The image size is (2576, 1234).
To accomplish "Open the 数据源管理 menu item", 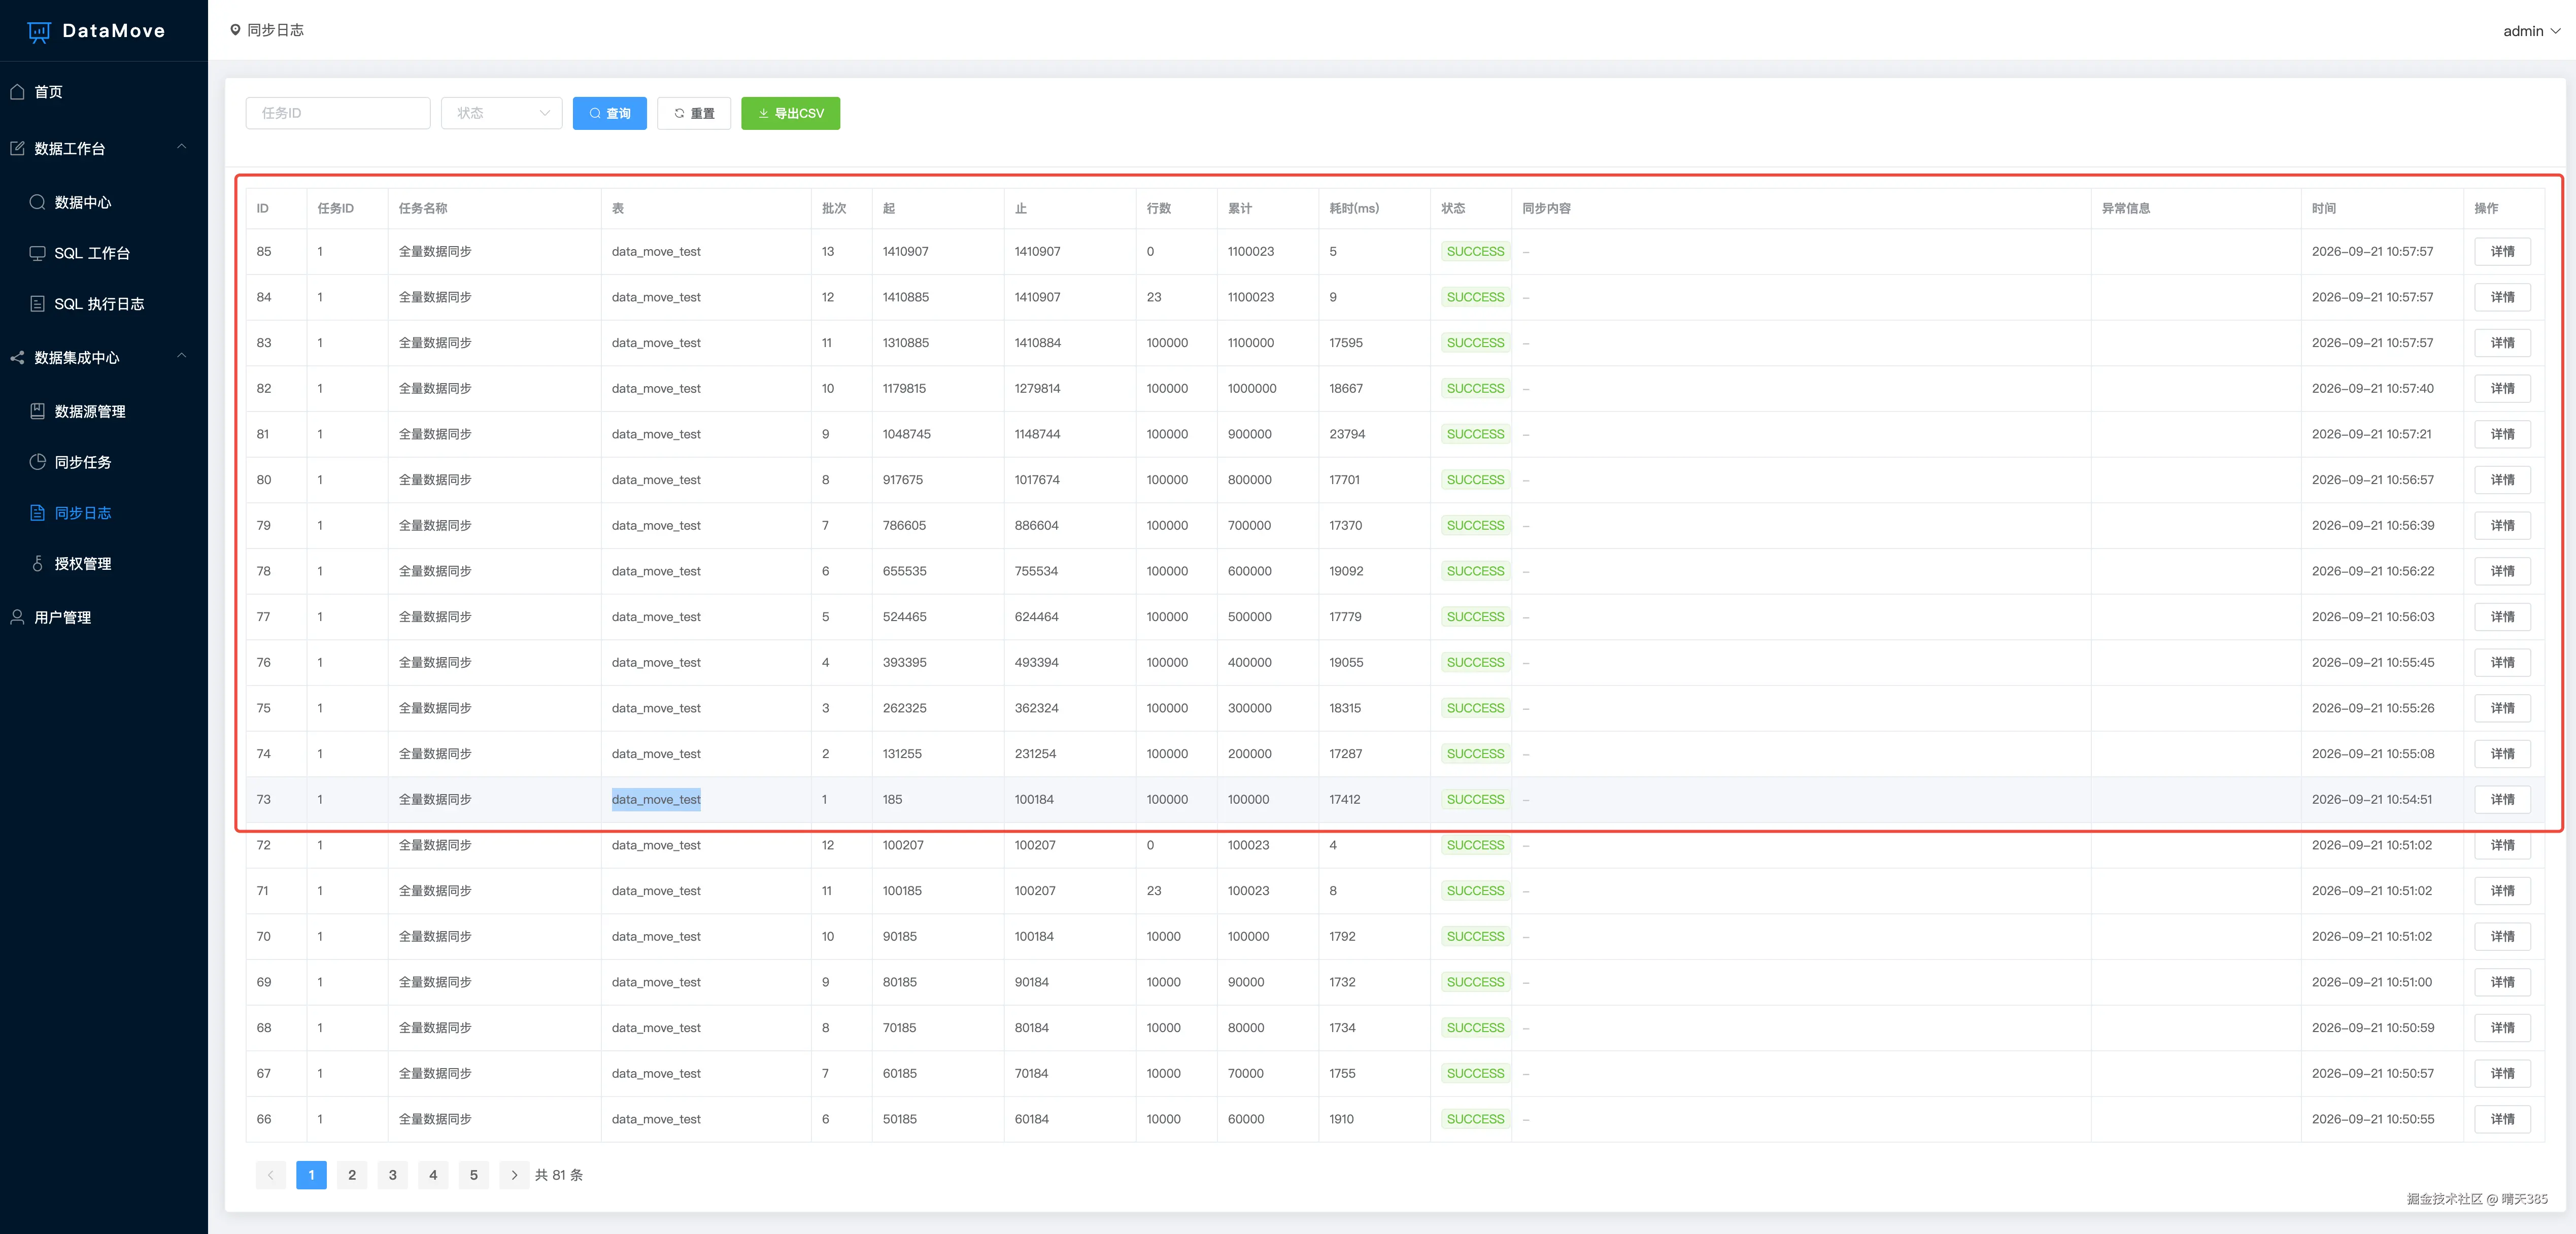I will pyautogui.click(x=104, y=411).
